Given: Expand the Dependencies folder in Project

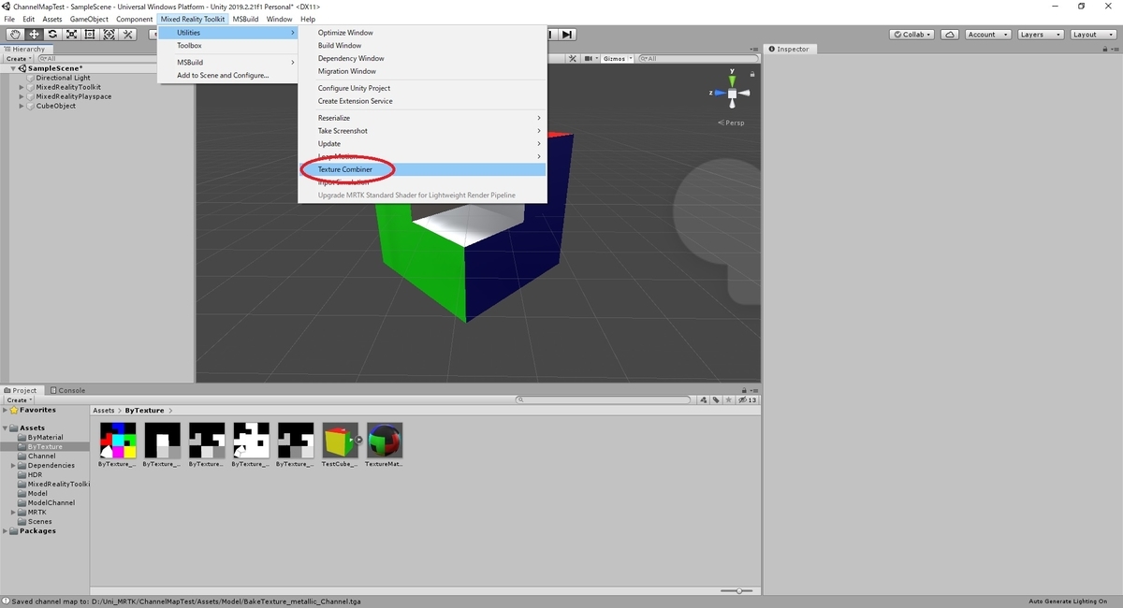Looking at the screenshot, I should coord(13,465).
